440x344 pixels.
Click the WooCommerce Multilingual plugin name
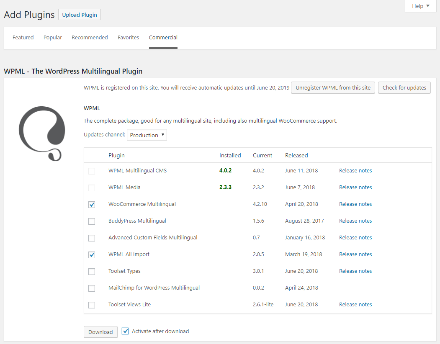[142, 204]
